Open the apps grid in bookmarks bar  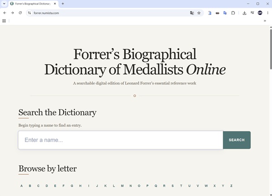(x=4, y=21)
